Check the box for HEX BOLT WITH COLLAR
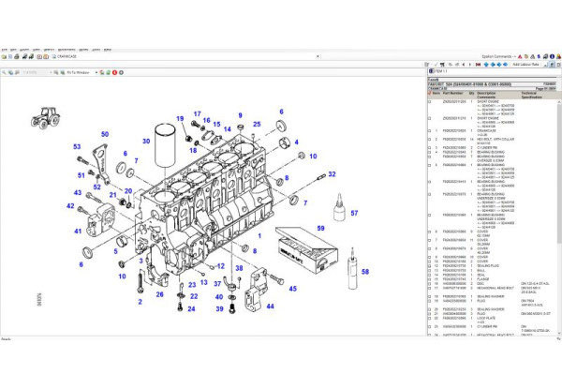The width and height of the screenshot is (562, 389). pos(430,138)
